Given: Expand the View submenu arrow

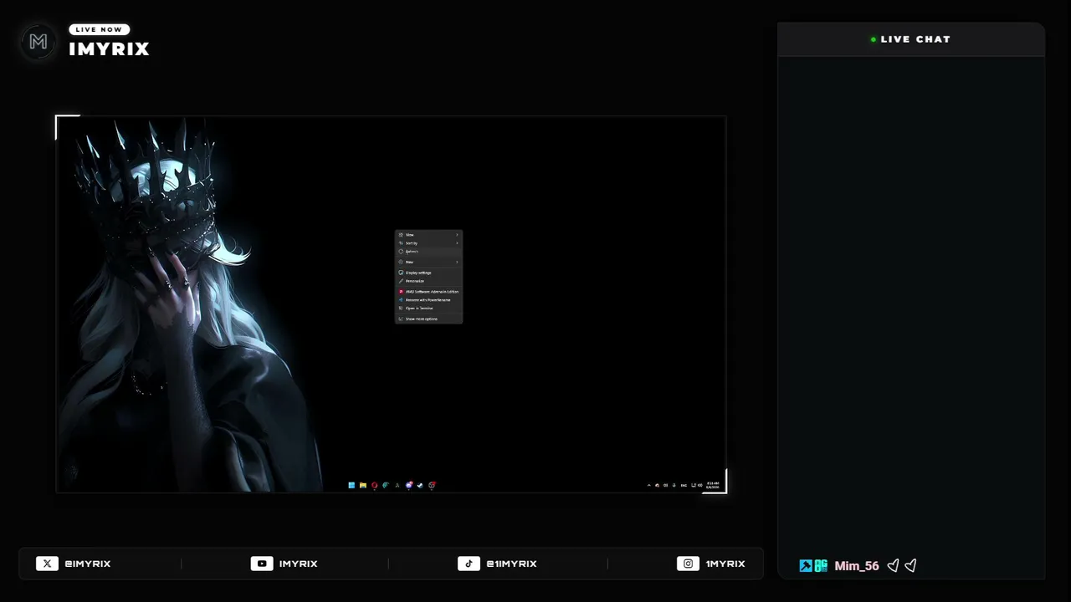Looking at the screenshot, I should (x=458, y=235).
